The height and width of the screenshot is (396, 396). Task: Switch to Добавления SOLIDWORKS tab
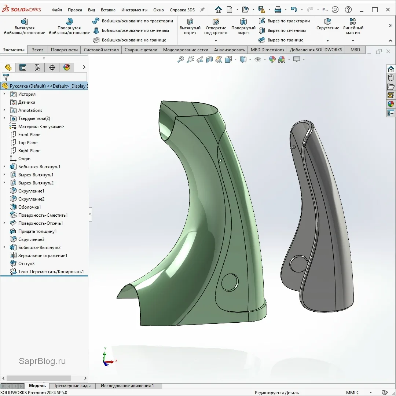316,50
